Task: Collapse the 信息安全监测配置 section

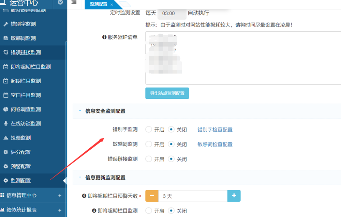Action: (80, 111)
